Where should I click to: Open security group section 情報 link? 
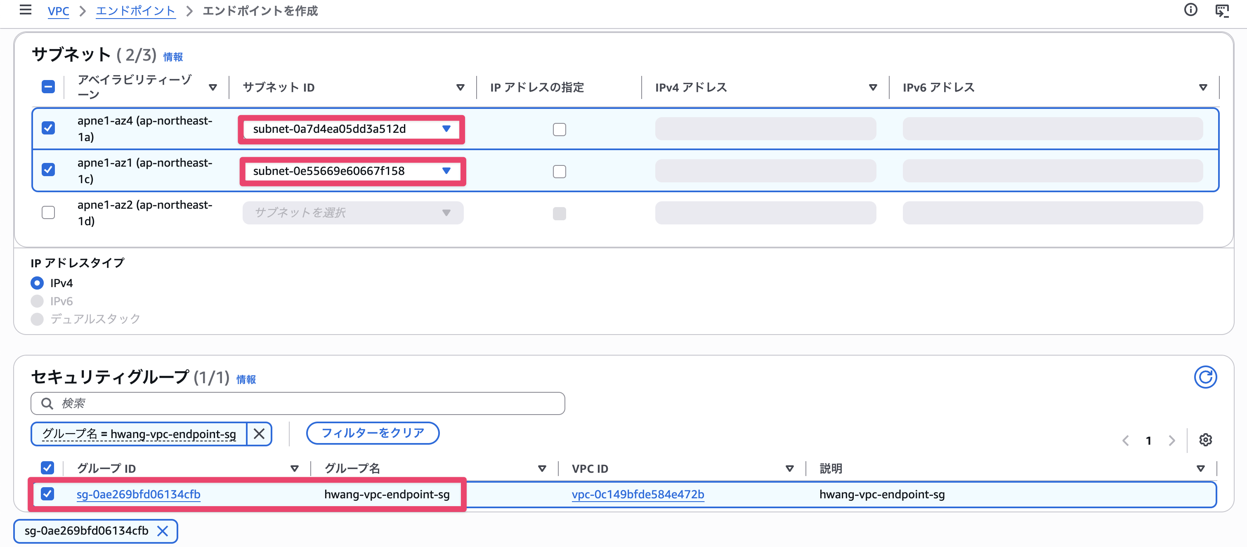pos(246,380)
